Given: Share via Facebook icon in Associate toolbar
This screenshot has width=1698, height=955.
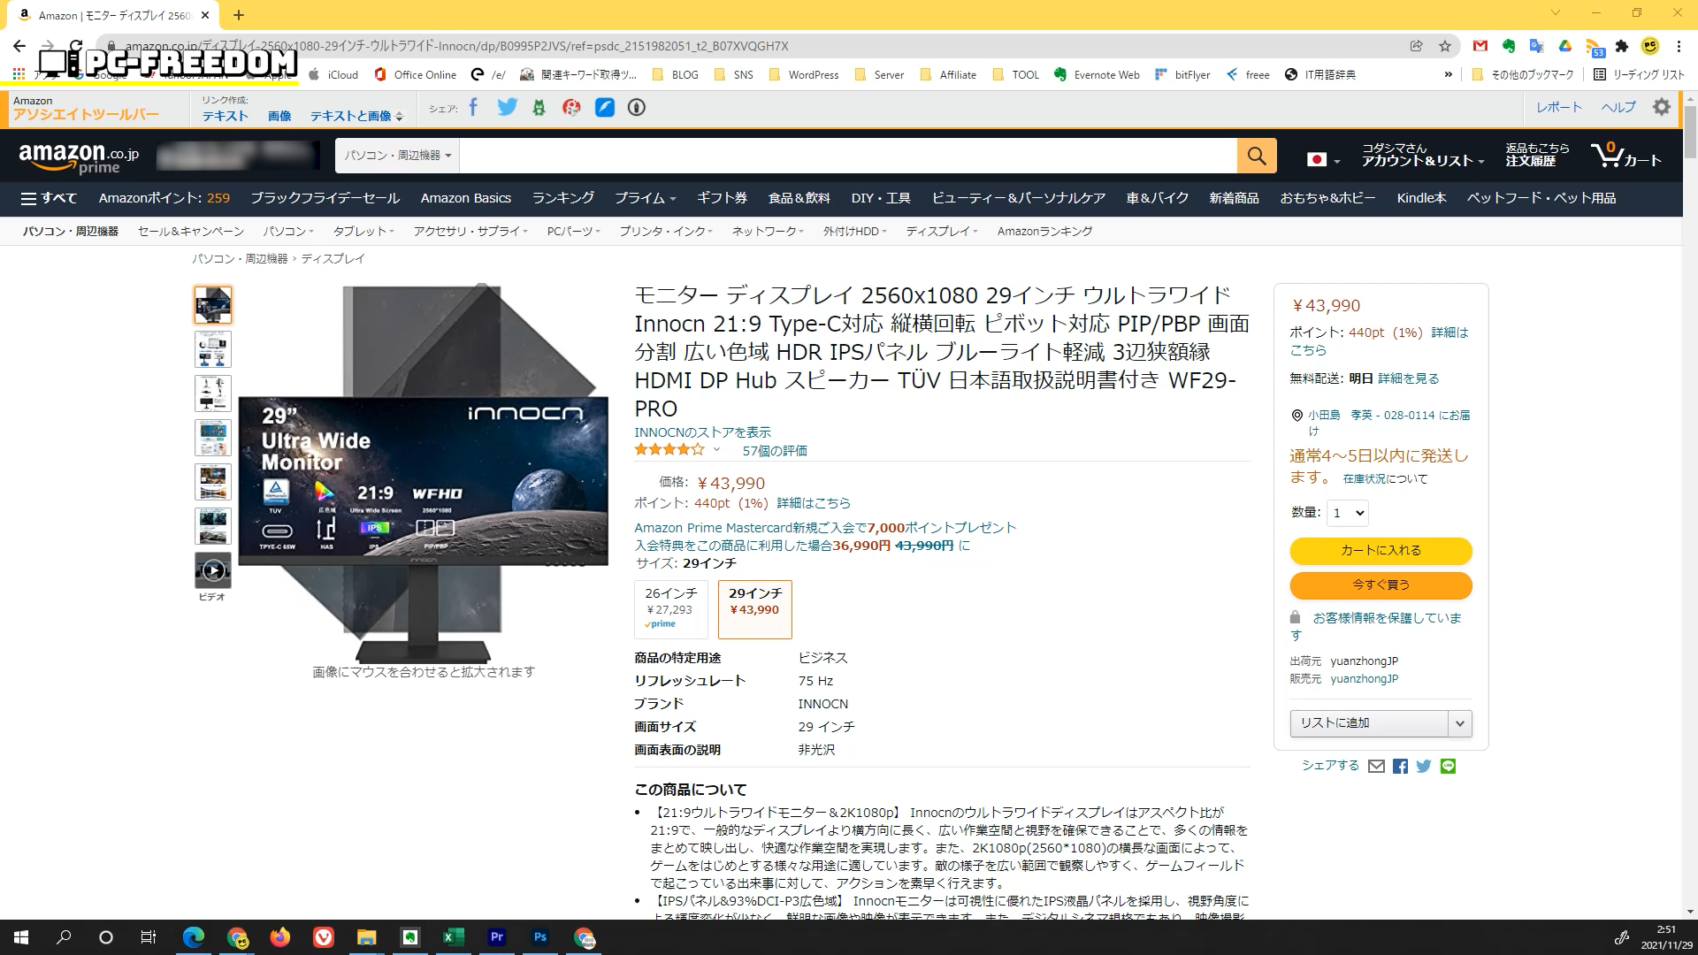Looking at the screenshot, I should [x=473, y=107].
